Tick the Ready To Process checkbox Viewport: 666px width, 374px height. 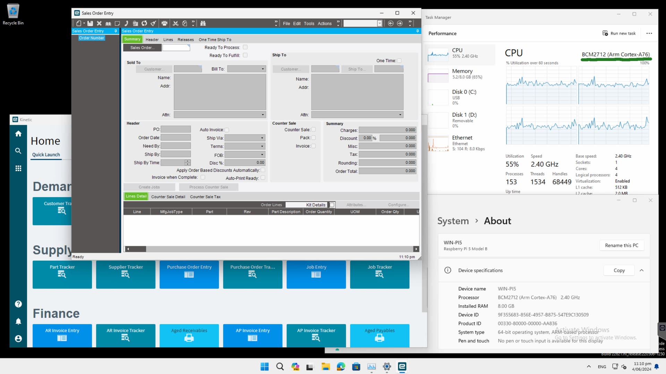pos(245,47)
